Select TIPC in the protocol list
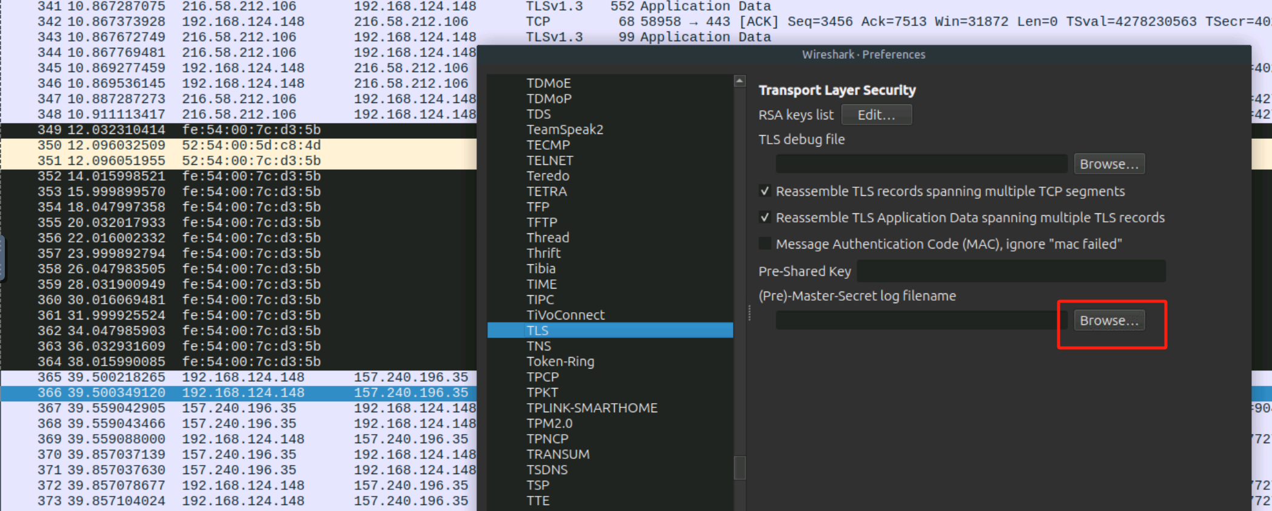Screen dimensions: 1272x511 pos(610,299)
